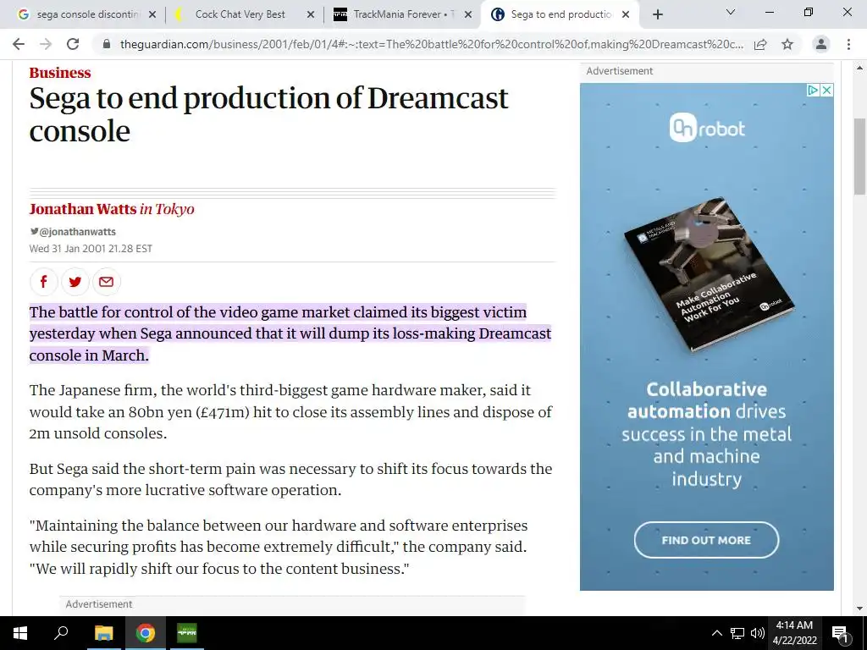
Task: View site information lock icon
Action: click(x=107, y=44)
